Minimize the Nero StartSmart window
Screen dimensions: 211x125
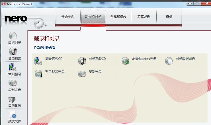click(190, 3)
